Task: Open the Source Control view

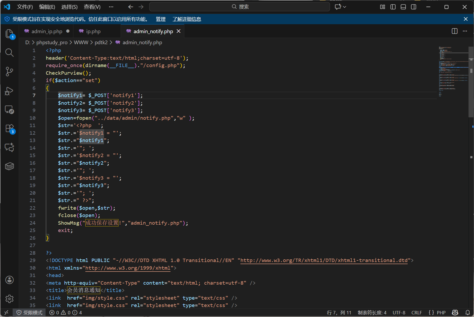Action: point(9,71)
